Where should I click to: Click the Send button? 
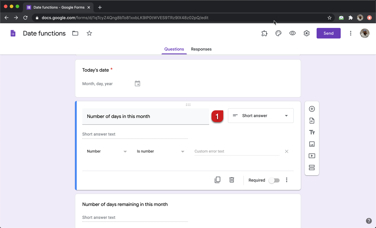(x=328, y=33)
